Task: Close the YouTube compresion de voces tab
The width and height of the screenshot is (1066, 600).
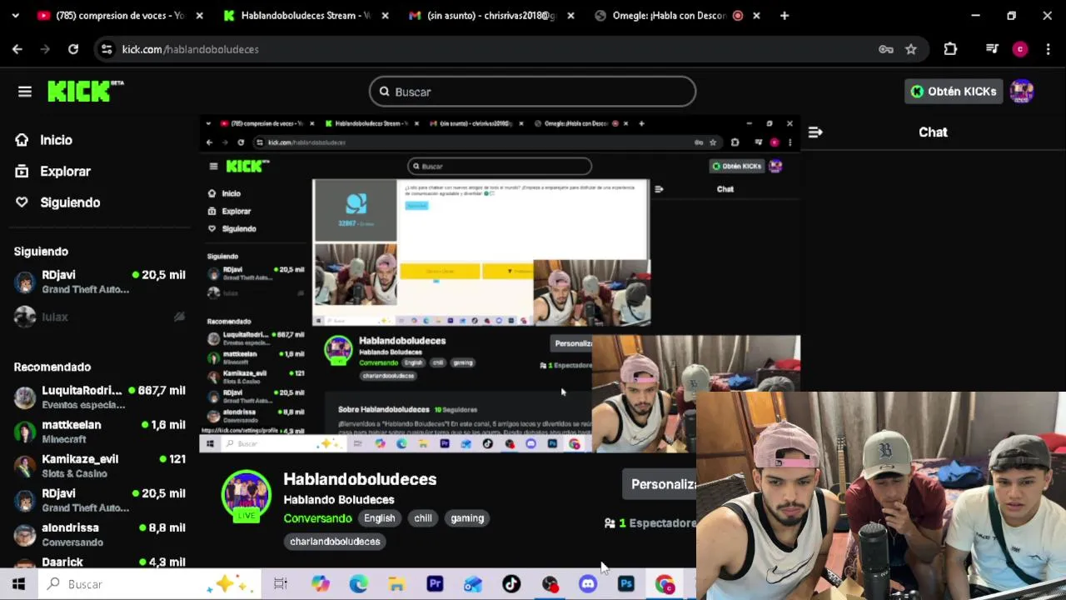Action: (x=199, y=16)
